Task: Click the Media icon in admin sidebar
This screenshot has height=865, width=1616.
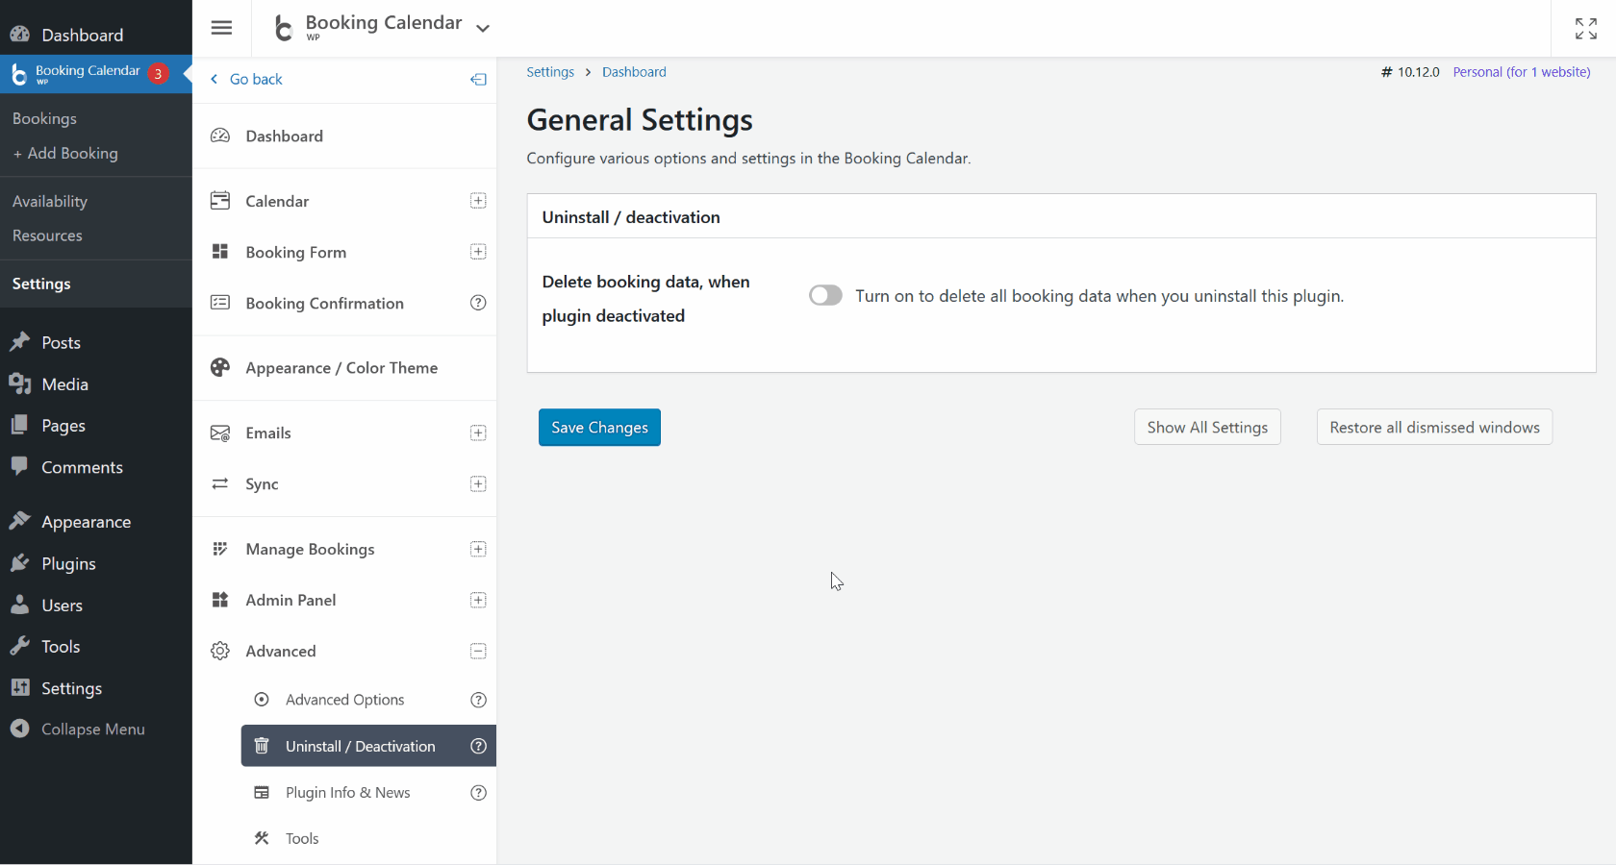Action: pyautogui.click(x=20, y=383)
